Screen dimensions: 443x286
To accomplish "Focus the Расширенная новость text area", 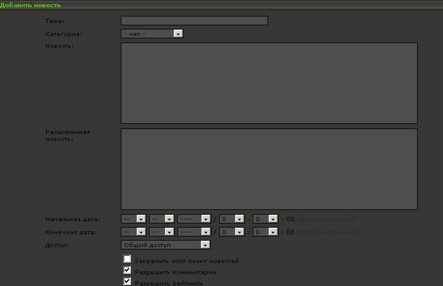I will (x=269, y=169).
